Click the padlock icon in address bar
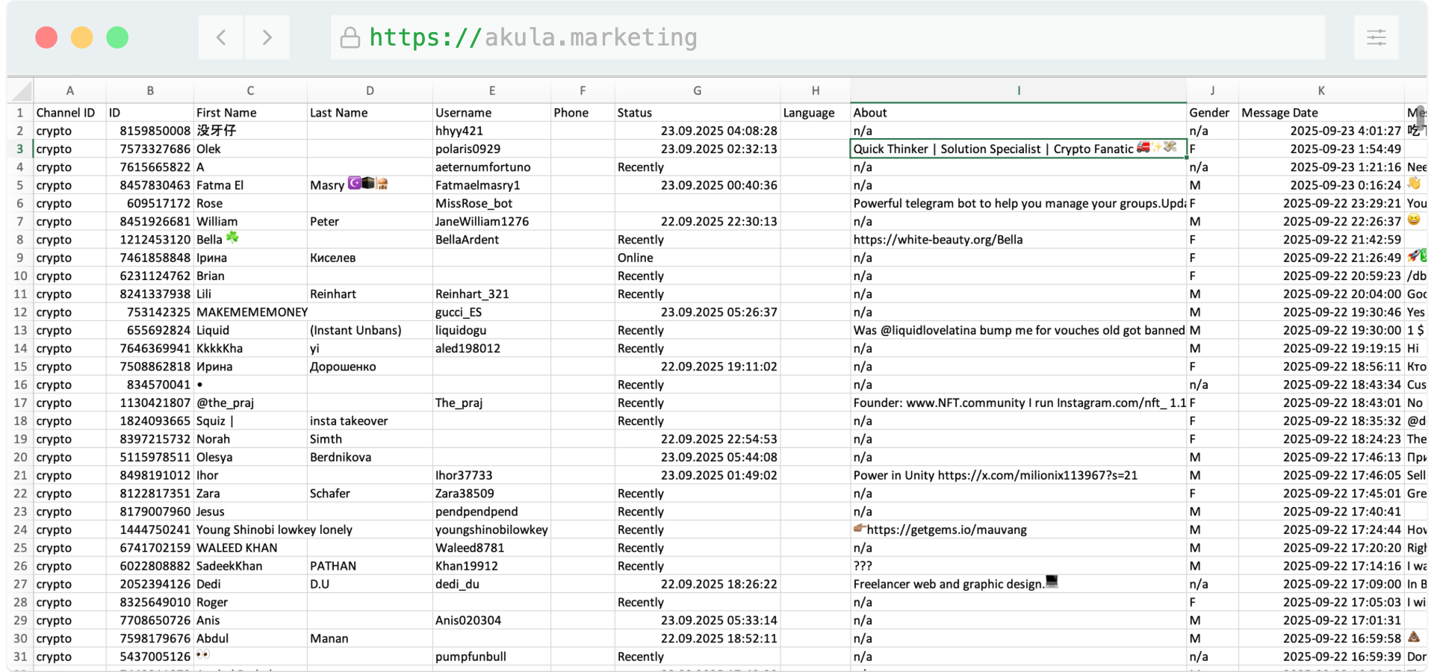Image resolution: width=1434 pixels, height=672 pixels. [x=350, y=37]
